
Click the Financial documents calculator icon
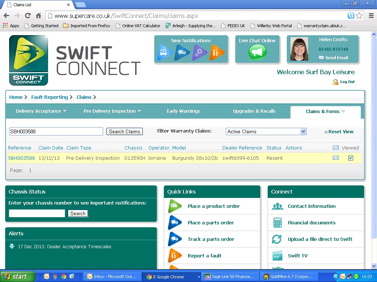277,223
